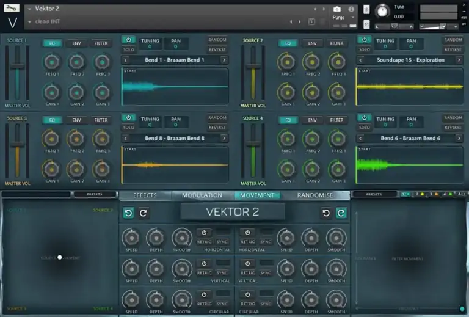469x317 pixels.
Task: Select next sample for Source 3
Action: (x=224, y=139)
